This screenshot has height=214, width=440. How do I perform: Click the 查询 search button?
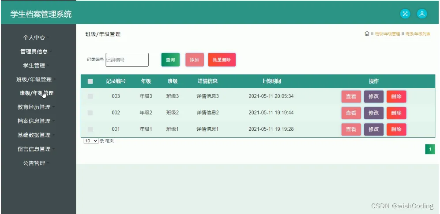pos(170,59)
